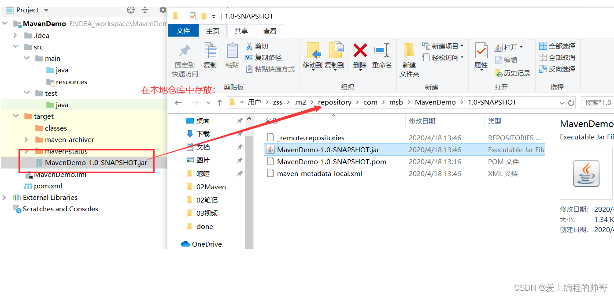The image size is (614, 296).
Task: Click the Pin to Quick Access icon
Action: pos(185,51)
